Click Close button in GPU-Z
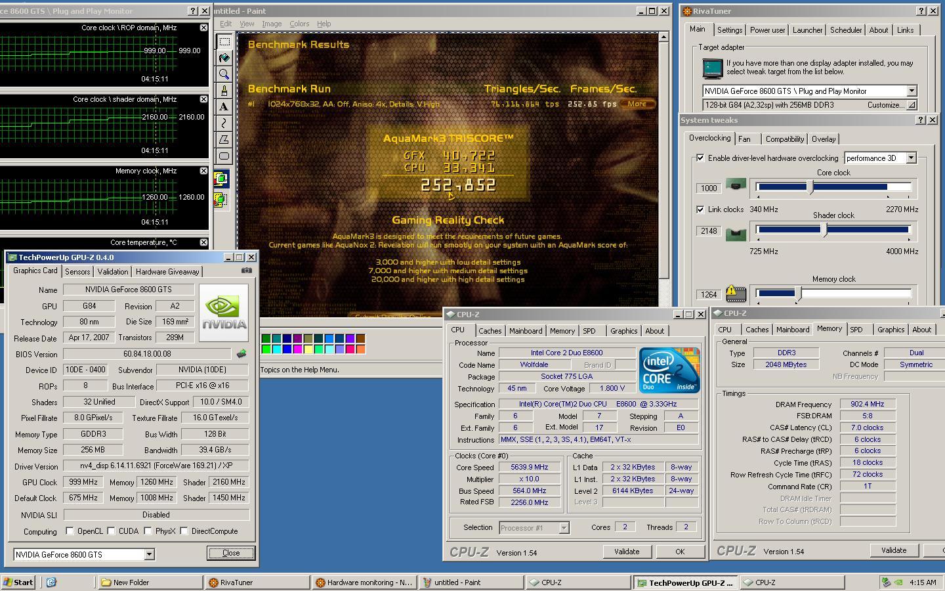The width and height of the screenshot is (945, 591). click(x=231, y=553)
